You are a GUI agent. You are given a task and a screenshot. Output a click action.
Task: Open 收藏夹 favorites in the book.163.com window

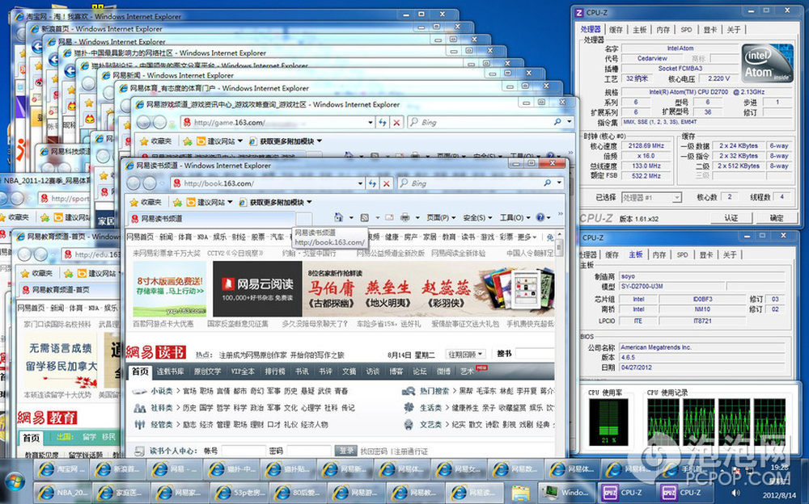(146, 202)
